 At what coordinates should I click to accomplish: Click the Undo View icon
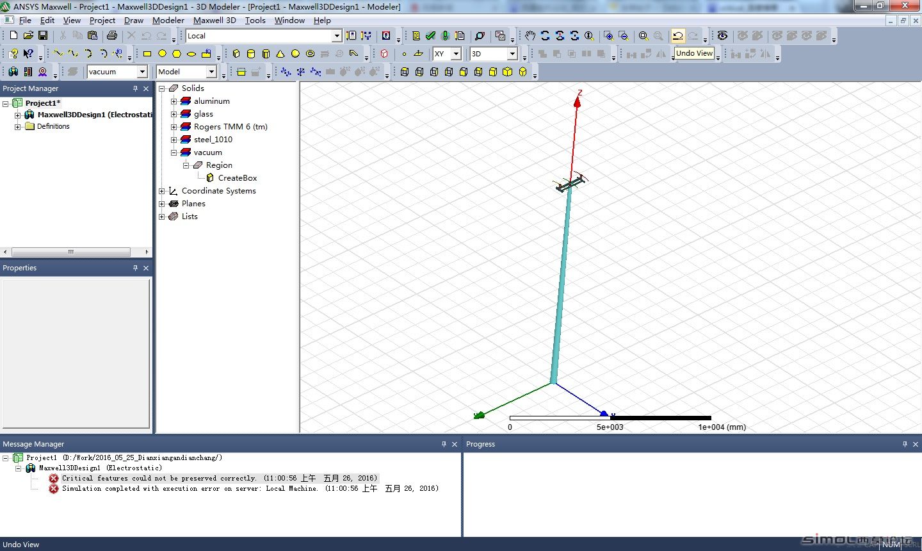point(678,36)
